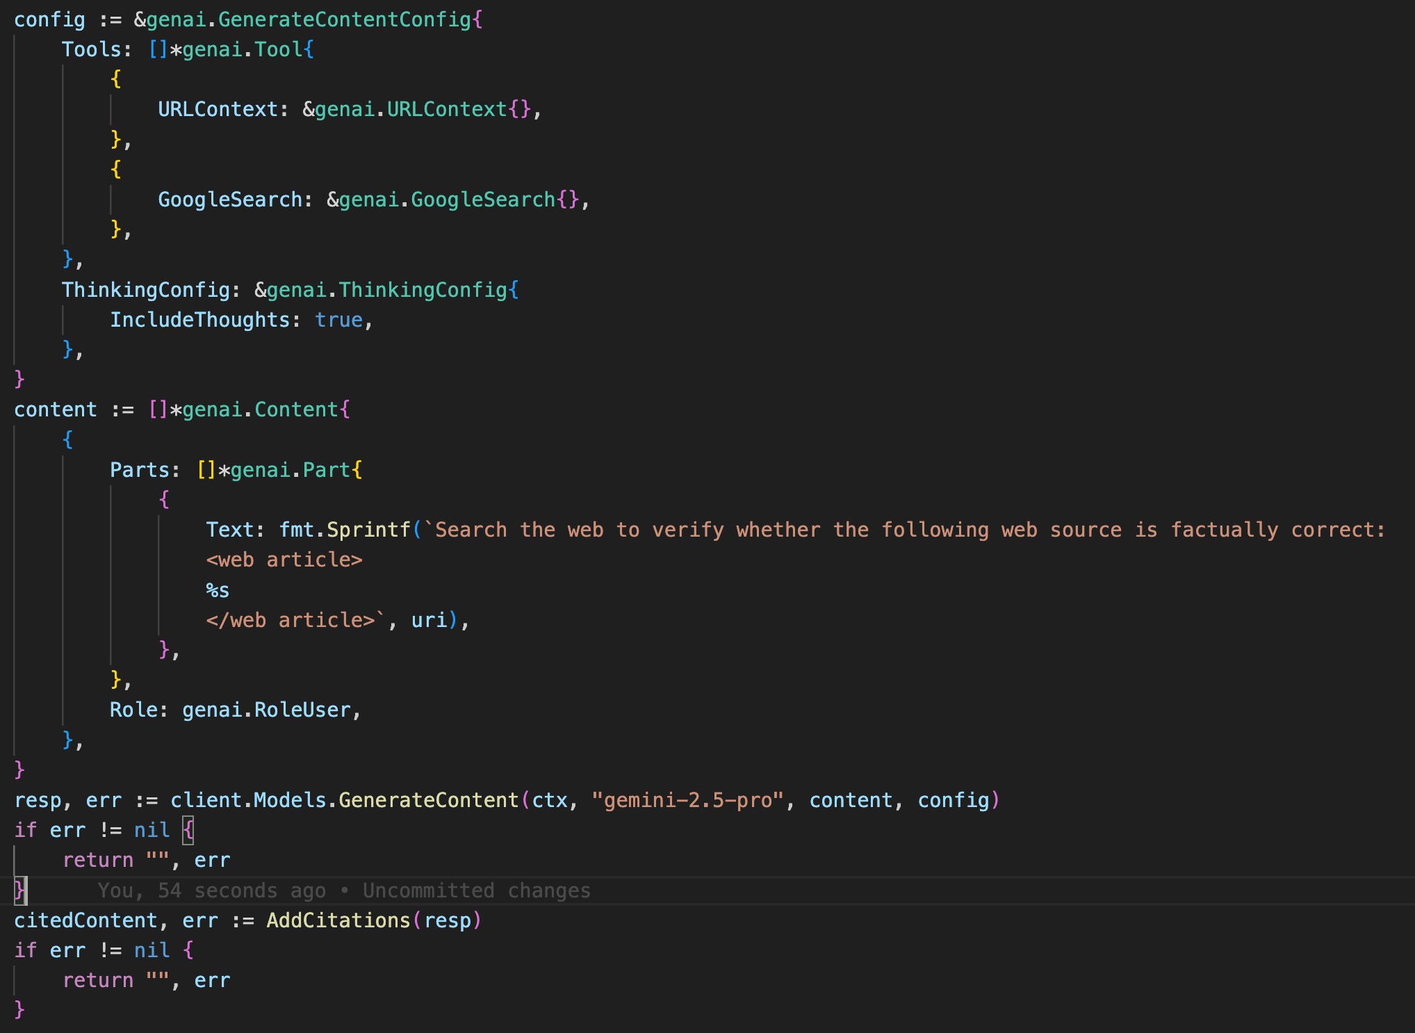Click the opening <web article> tag text
This screenshot has width=1415, height=1033.
284,560
